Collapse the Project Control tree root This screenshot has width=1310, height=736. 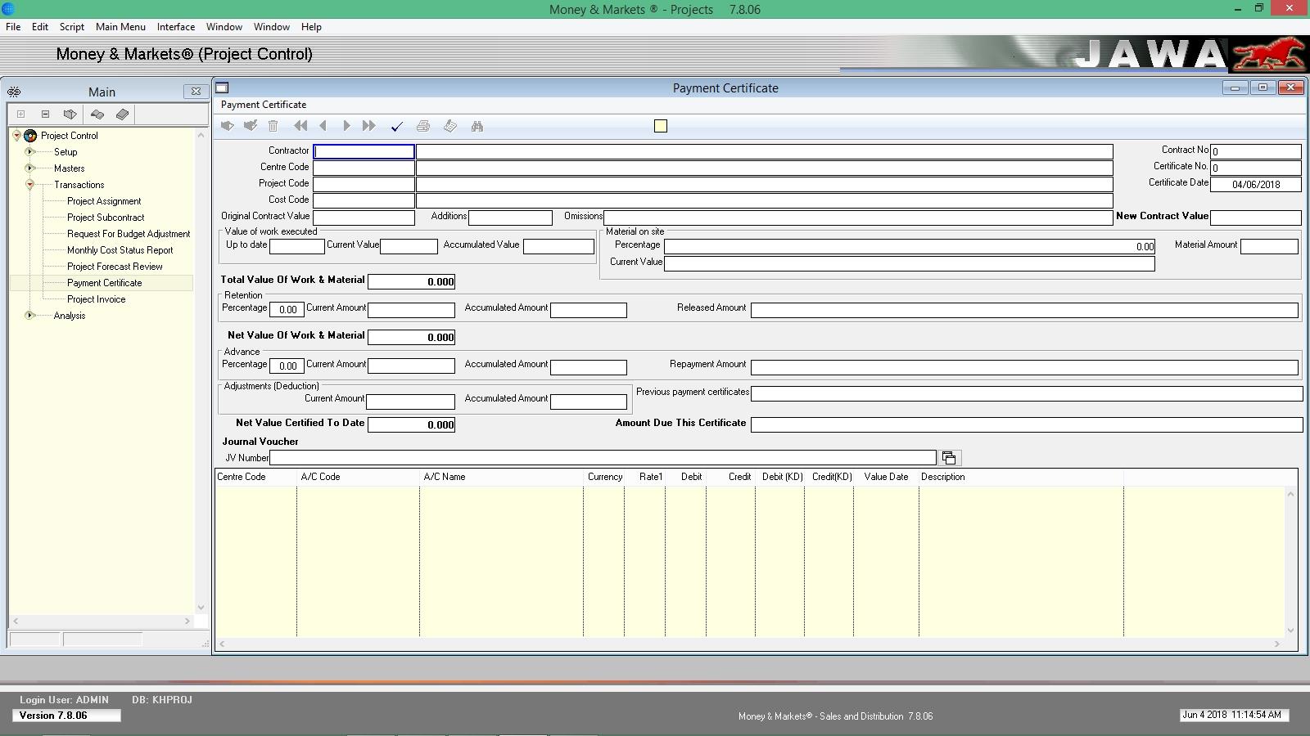[16, 136]
